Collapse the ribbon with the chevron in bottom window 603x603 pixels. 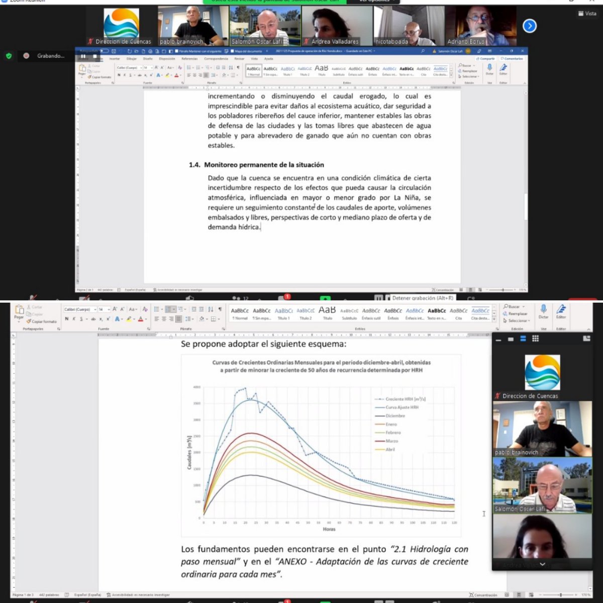(x=588, y=329)
